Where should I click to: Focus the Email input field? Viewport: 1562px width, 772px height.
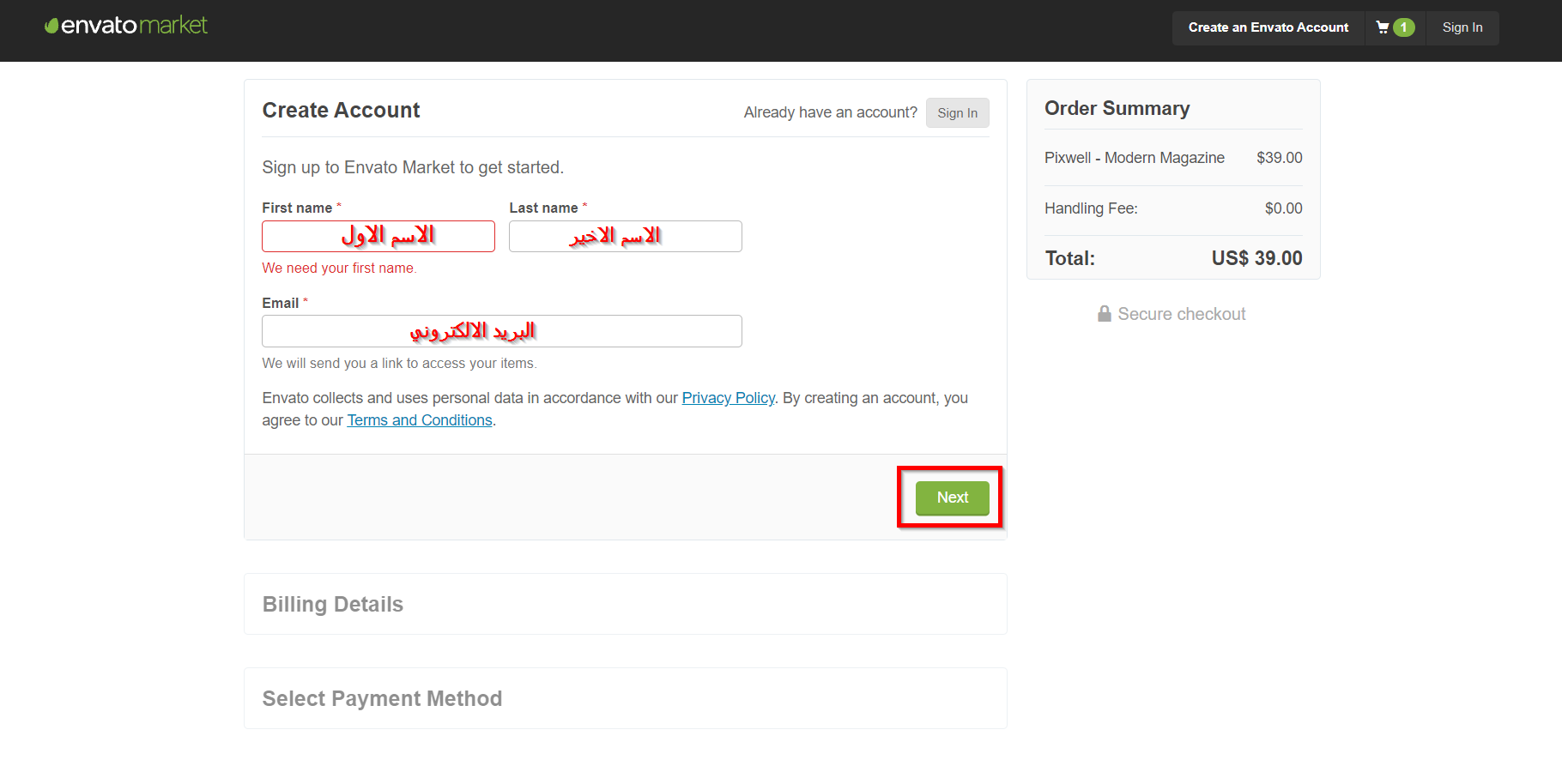click(x=501, y=331)
